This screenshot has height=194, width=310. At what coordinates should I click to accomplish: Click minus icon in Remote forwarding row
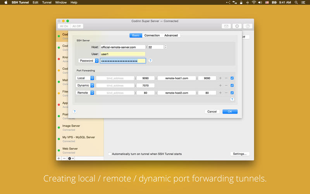(226, 93)
